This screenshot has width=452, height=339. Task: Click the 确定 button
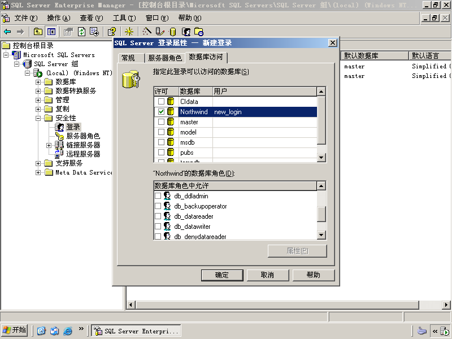point(222,275)
